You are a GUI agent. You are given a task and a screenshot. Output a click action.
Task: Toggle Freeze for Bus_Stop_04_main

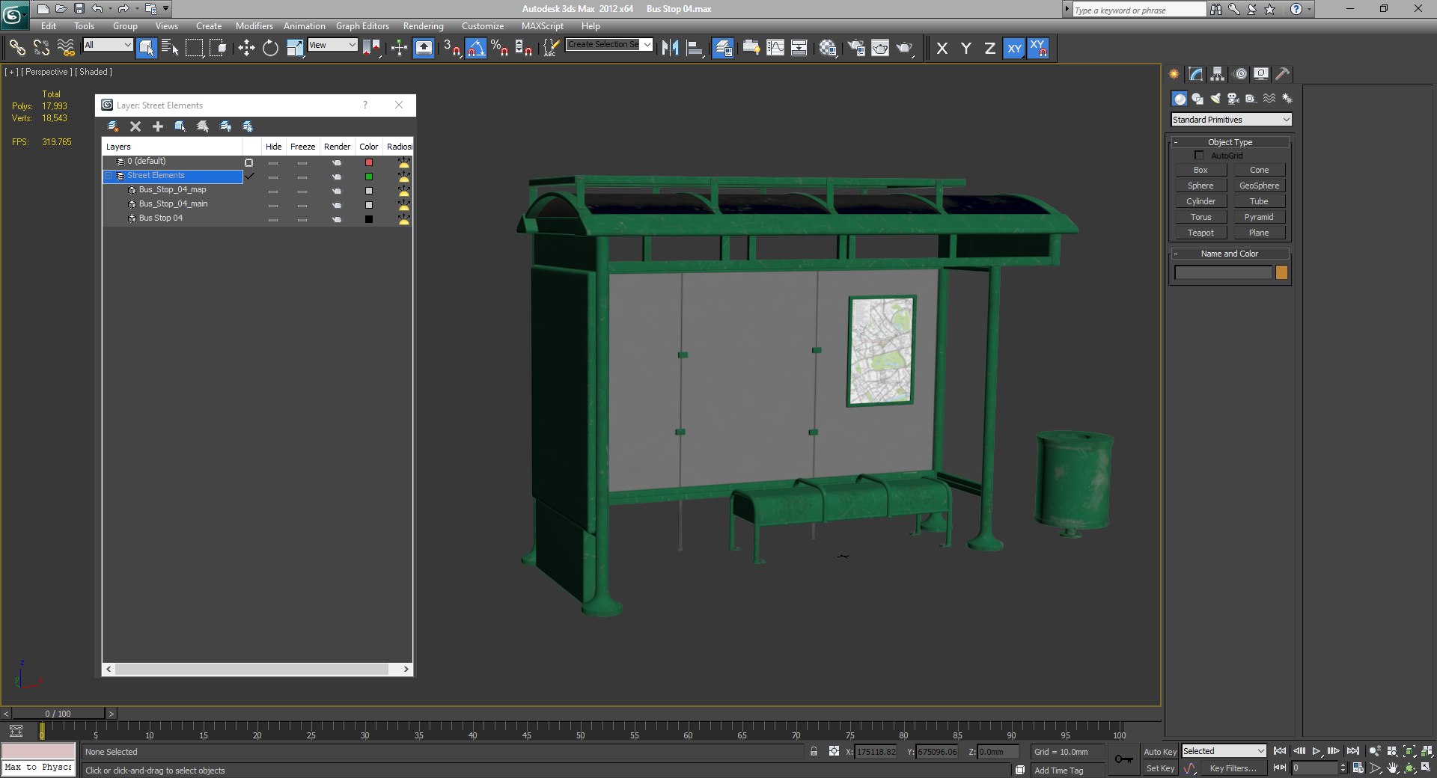click(302, 205)
